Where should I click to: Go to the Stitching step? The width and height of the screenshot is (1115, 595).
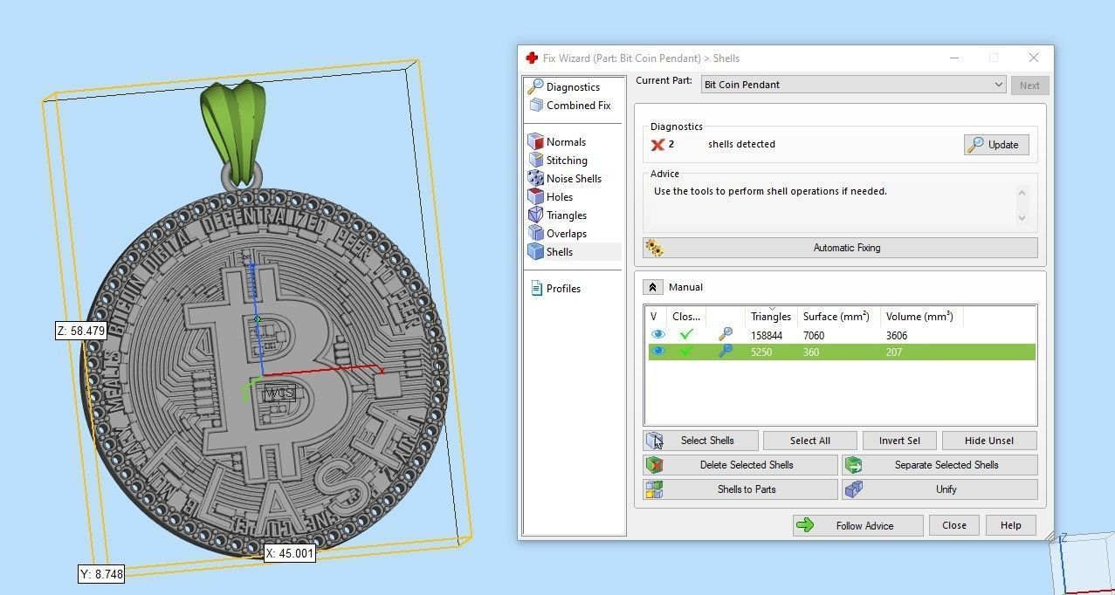[x=567, y=161]
